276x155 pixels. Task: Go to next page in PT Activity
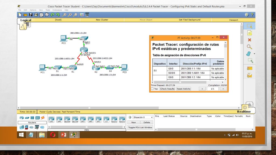click(x=223, y=89)
